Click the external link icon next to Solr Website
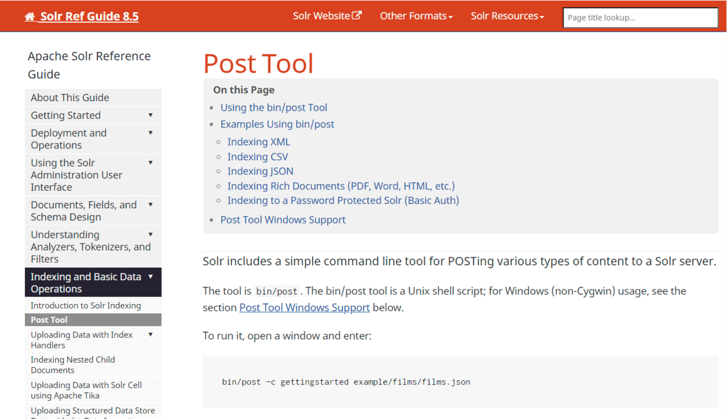 coord(357,16)
